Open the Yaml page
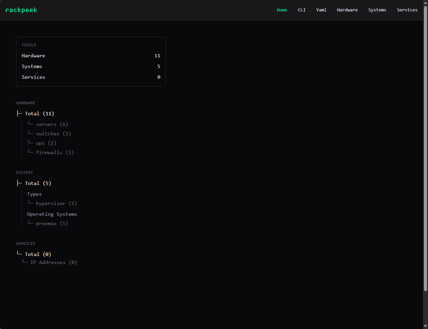Screen dimensions: 428x329 (x=321, y=10)
